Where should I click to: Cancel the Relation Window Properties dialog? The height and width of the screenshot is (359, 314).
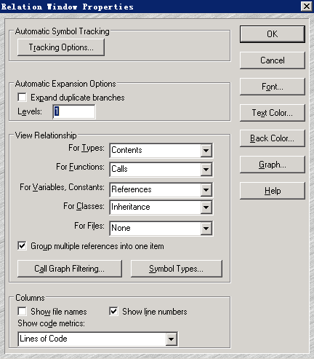[273, 60]
